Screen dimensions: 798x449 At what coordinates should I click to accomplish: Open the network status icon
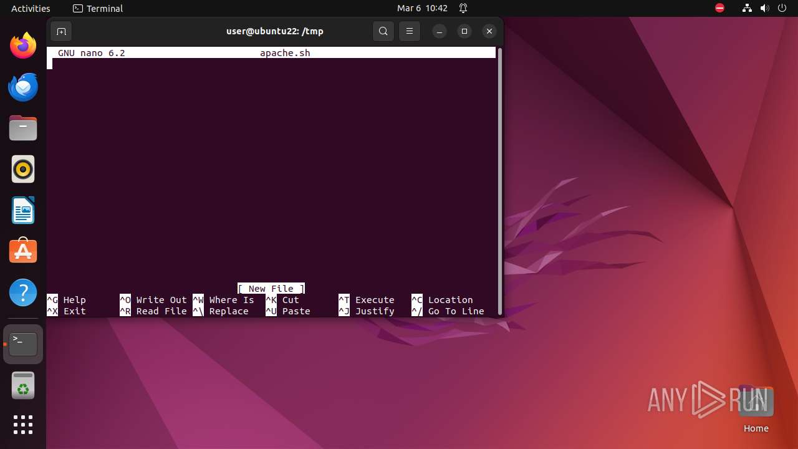point(747,8)
